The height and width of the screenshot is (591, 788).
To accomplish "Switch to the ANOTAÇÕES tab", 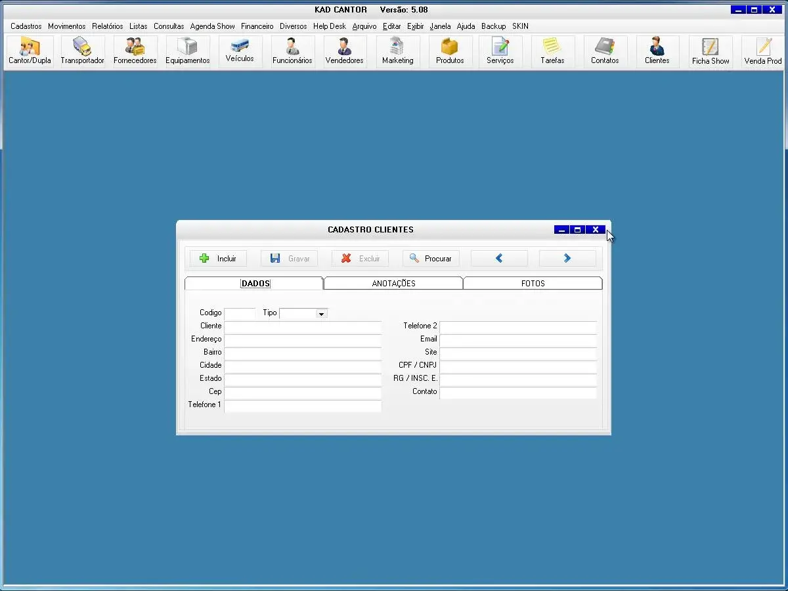I will (393, 284).
